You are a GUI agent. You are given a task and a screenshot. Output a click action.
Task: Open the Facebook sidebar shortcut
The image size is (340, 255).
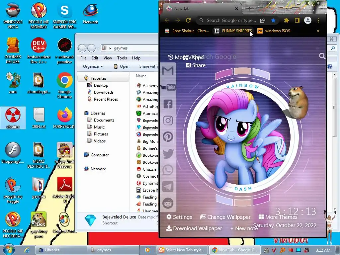coord(168,104)
